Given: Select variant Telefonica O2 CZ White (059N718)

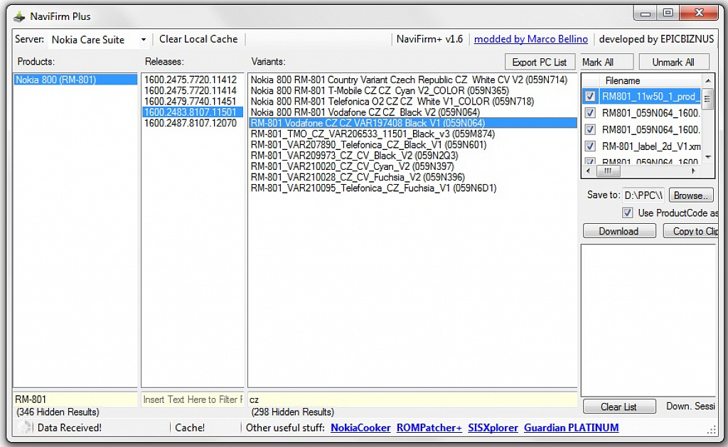Looking at the screenshot, I should tap(412, 101).
